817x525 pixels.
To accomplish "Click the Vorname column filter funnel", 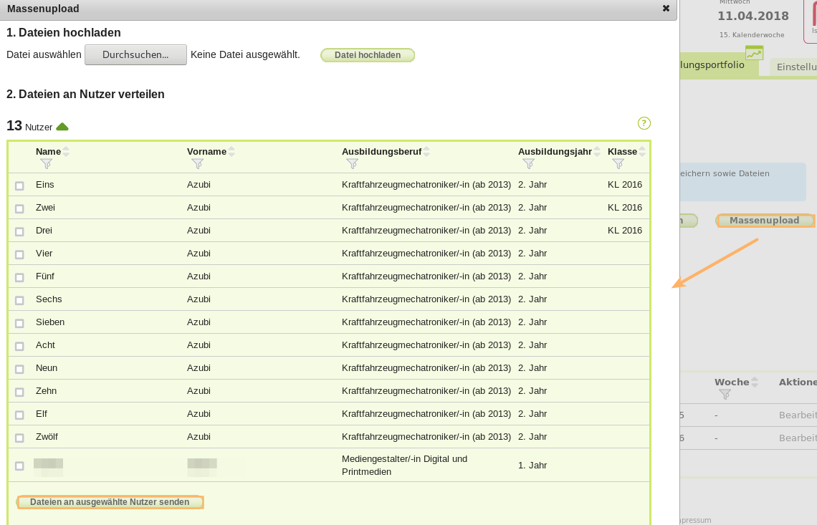I will [x=197, y=164].
